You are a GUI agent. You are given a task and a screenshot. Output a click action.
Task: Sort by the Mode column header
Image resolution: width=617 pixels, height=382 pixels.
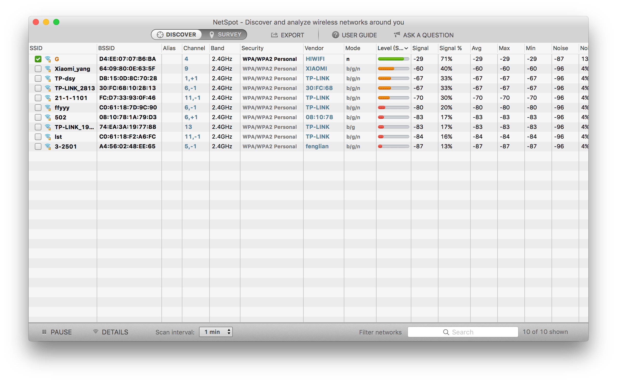pos(360,48)
